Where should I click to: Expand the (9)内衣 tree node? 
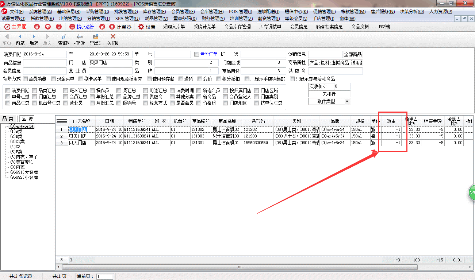[x=5, y=167]
